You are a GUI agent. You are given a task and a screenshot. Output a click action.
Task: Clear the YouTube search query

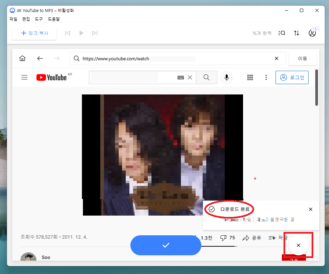pyautogui.click(x=190, y=77)
